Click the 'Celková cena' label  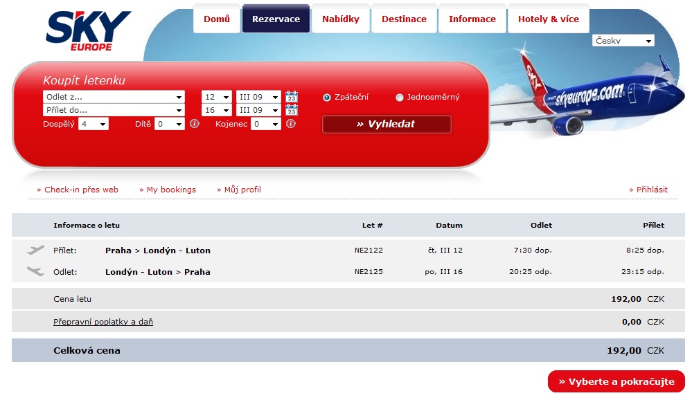(x=87, y=350)
